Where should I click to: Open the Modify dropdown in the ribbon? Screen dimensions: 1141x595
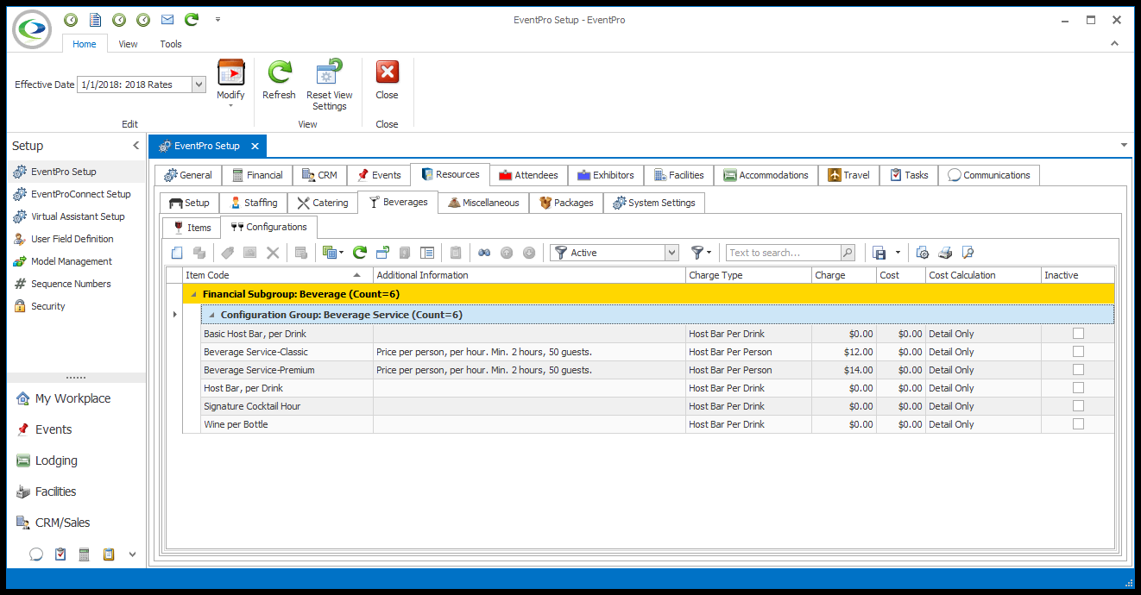tap(230, 84)
